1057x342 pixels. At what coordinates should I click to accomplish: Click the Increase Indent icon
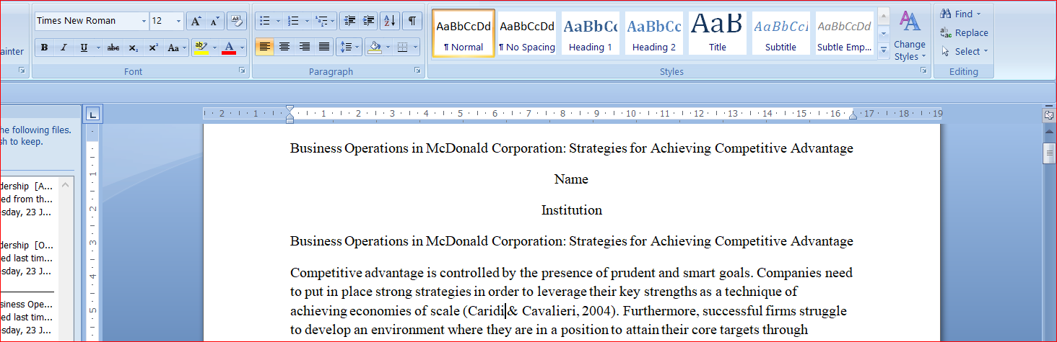pyautogui.click(x=368, y=21)
